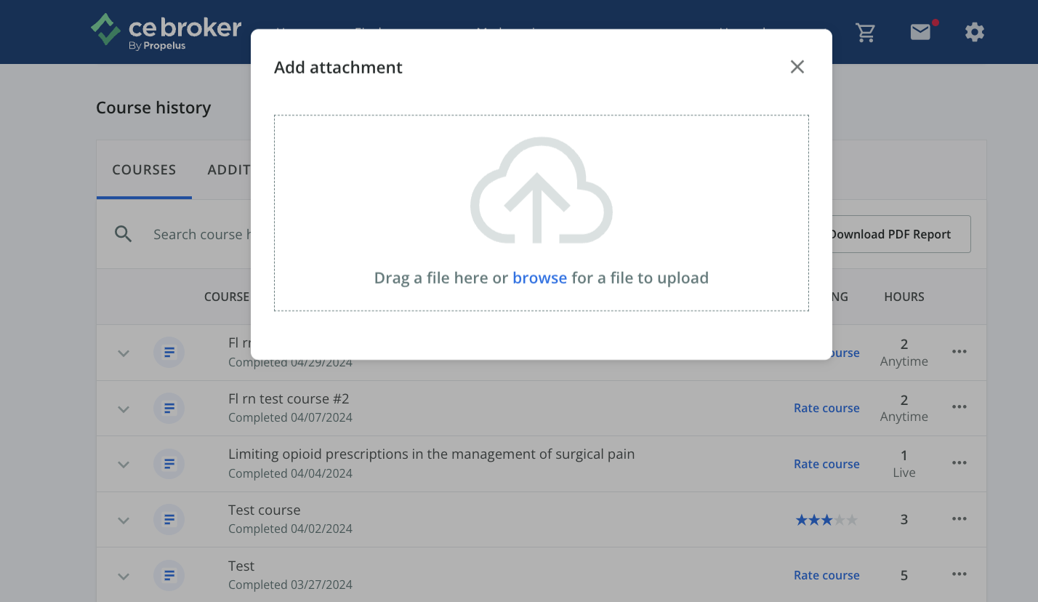This screenshot has height=602, width=1038.
Task: Expand the Fl rn test course #2 row
Action: (x=124, y=409)
